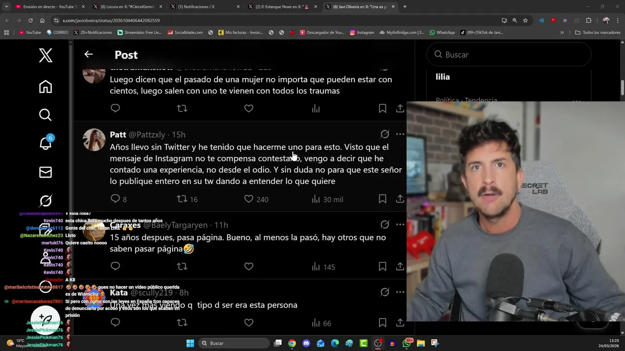This screenshot has height=351, width=625.
Task: Open Messages envelope icon
Action: coord(45,172)
